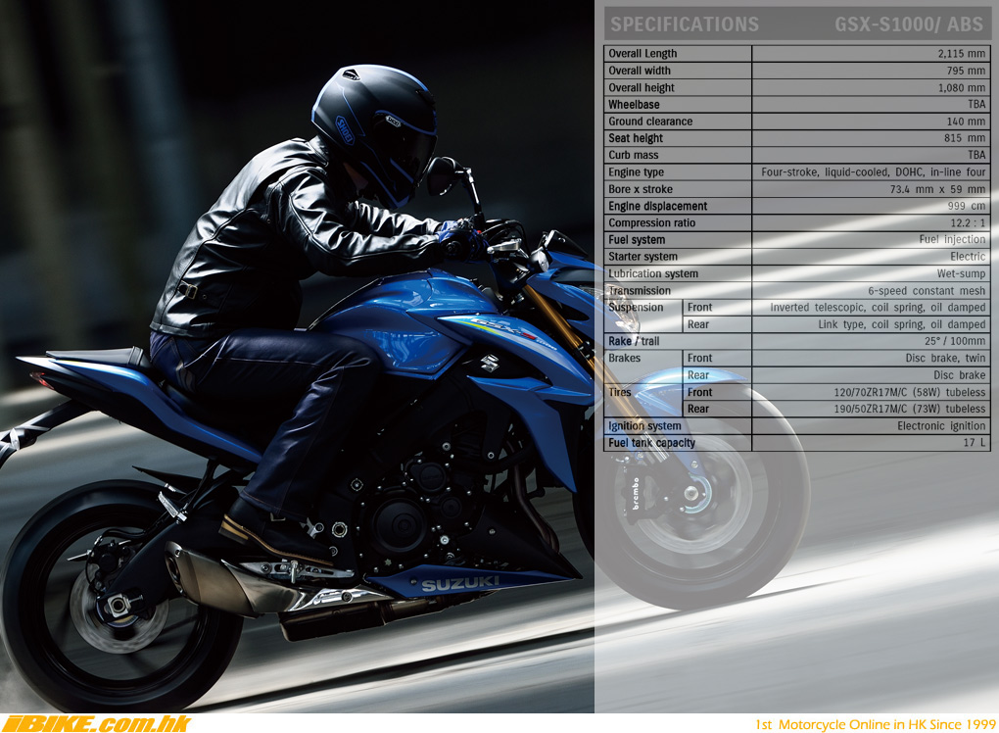This screenshot has width=999, height=733.
Task: Click the 'Starter system' label
Action: point(642,257)
